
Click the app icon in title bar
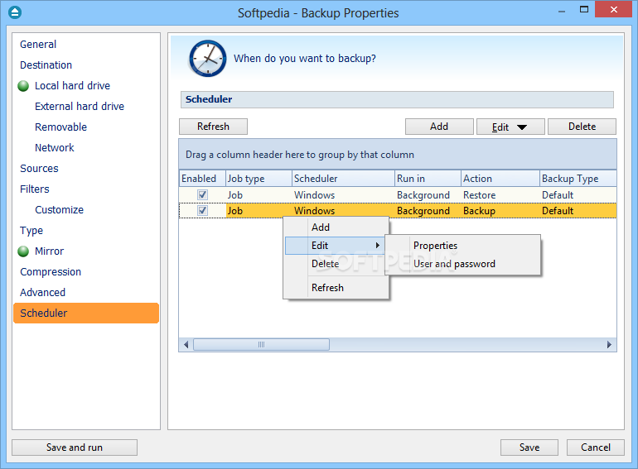15,12
